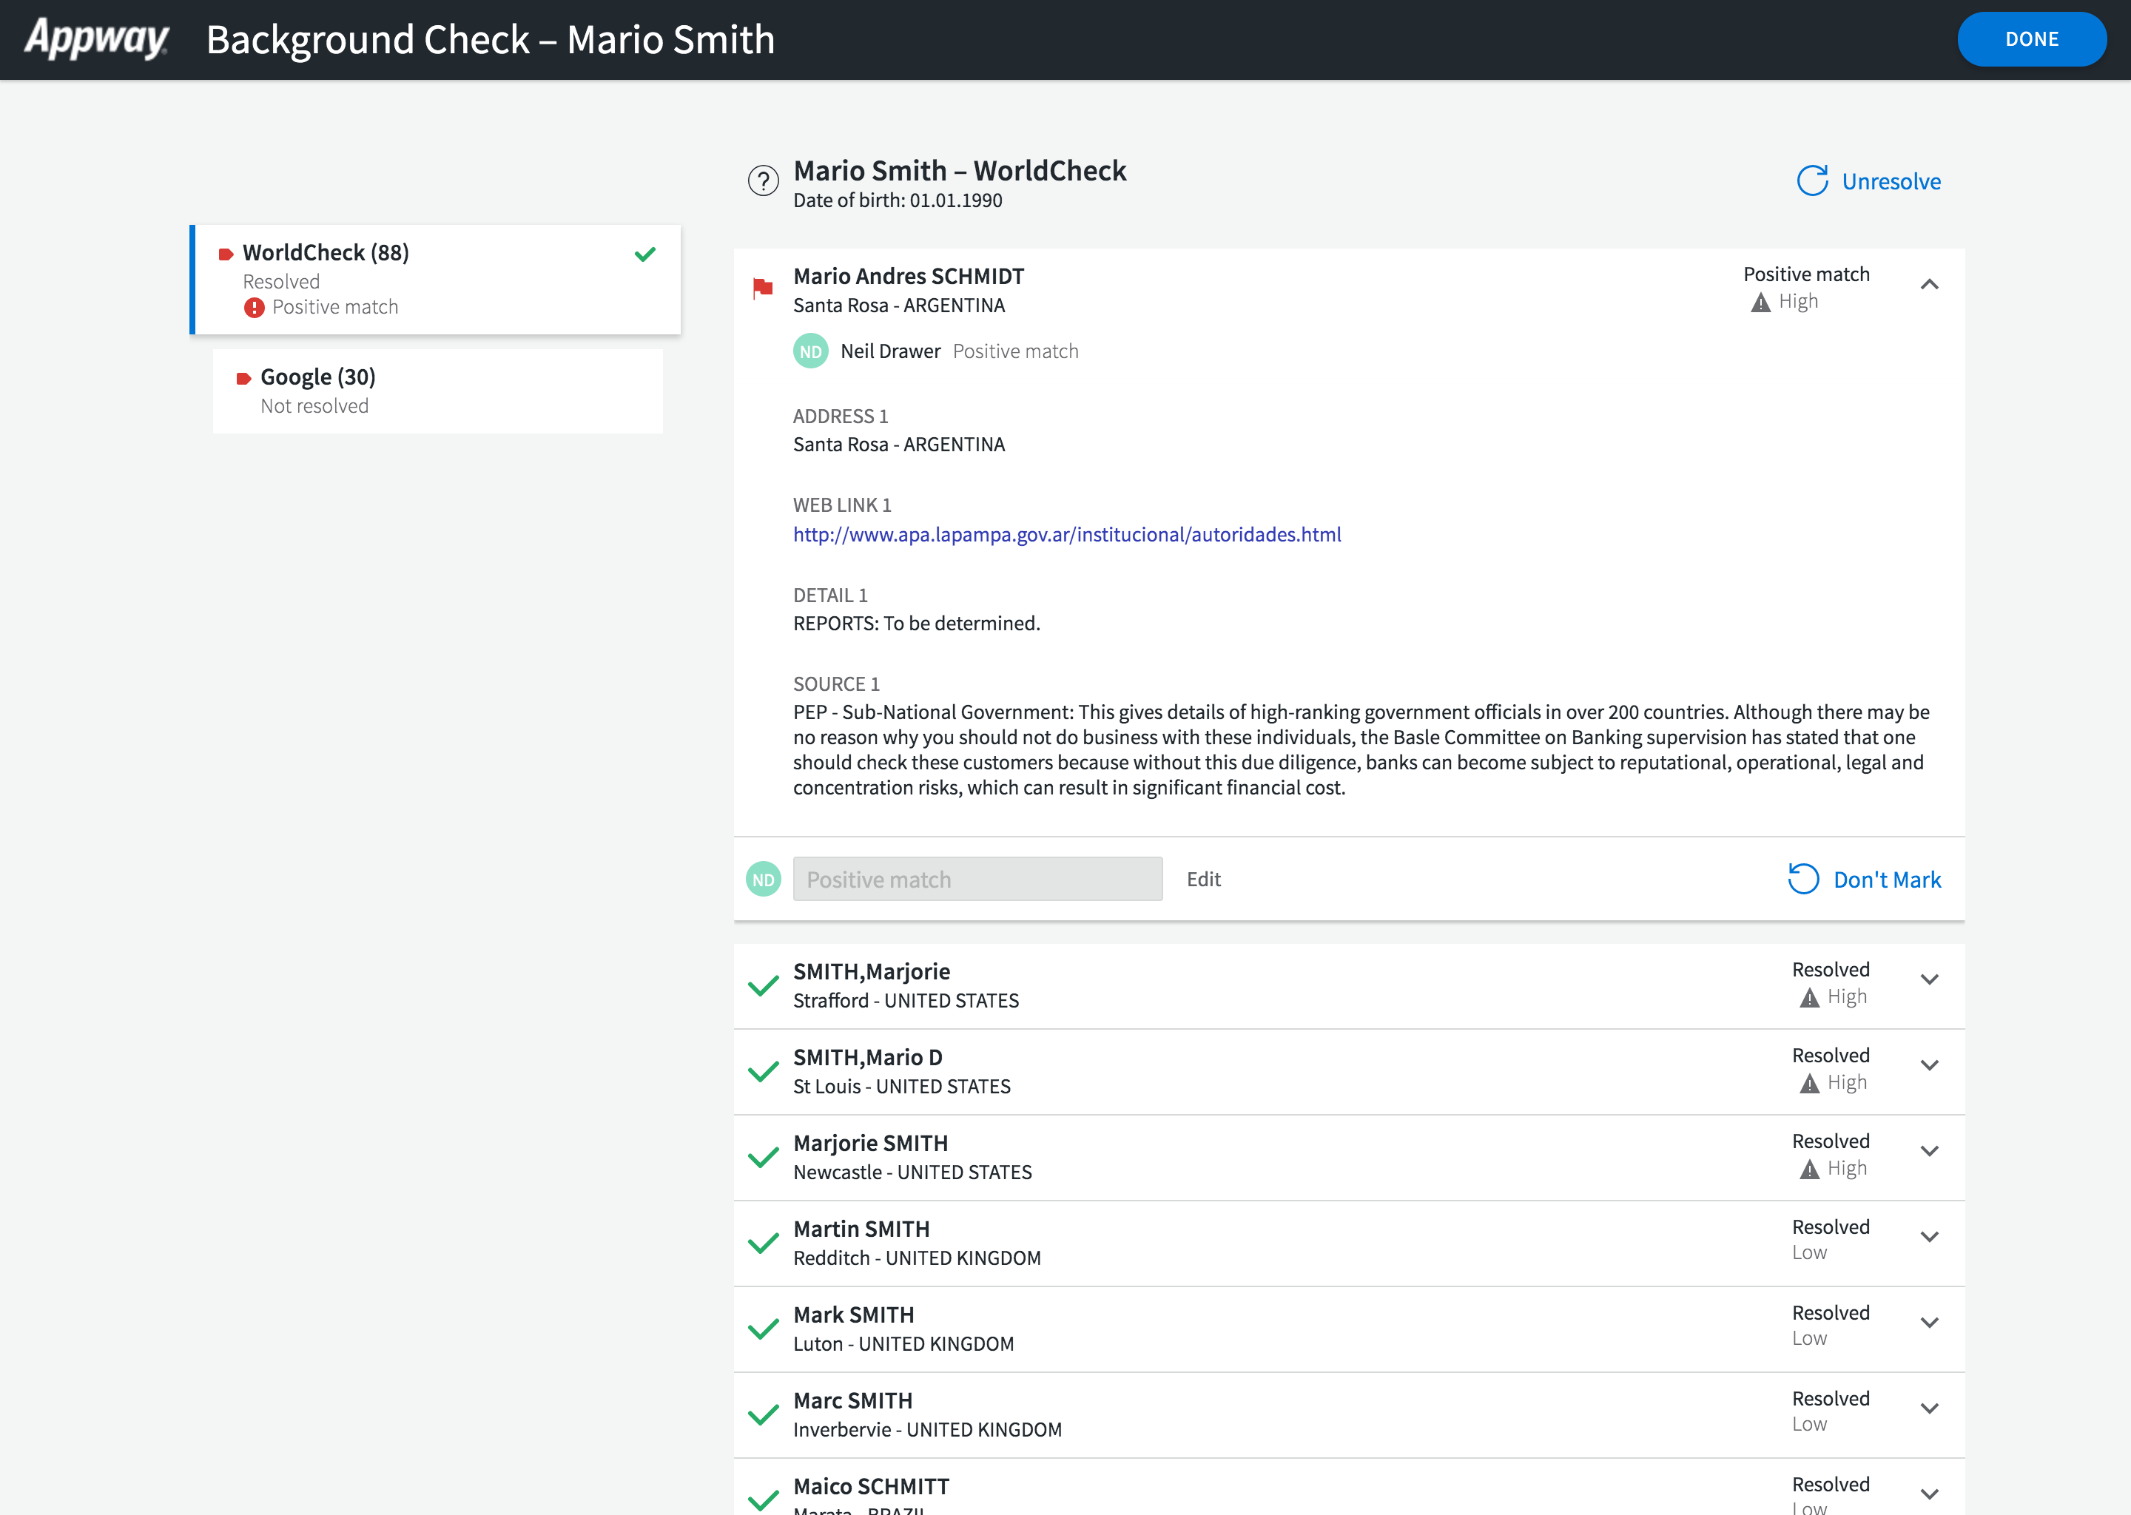This screenshot has width=2131, height=1515.
Task: Click green checkmark for Marjorie SMITH Newcastle
Action: pyautogui.click(x=763, y=1158)
